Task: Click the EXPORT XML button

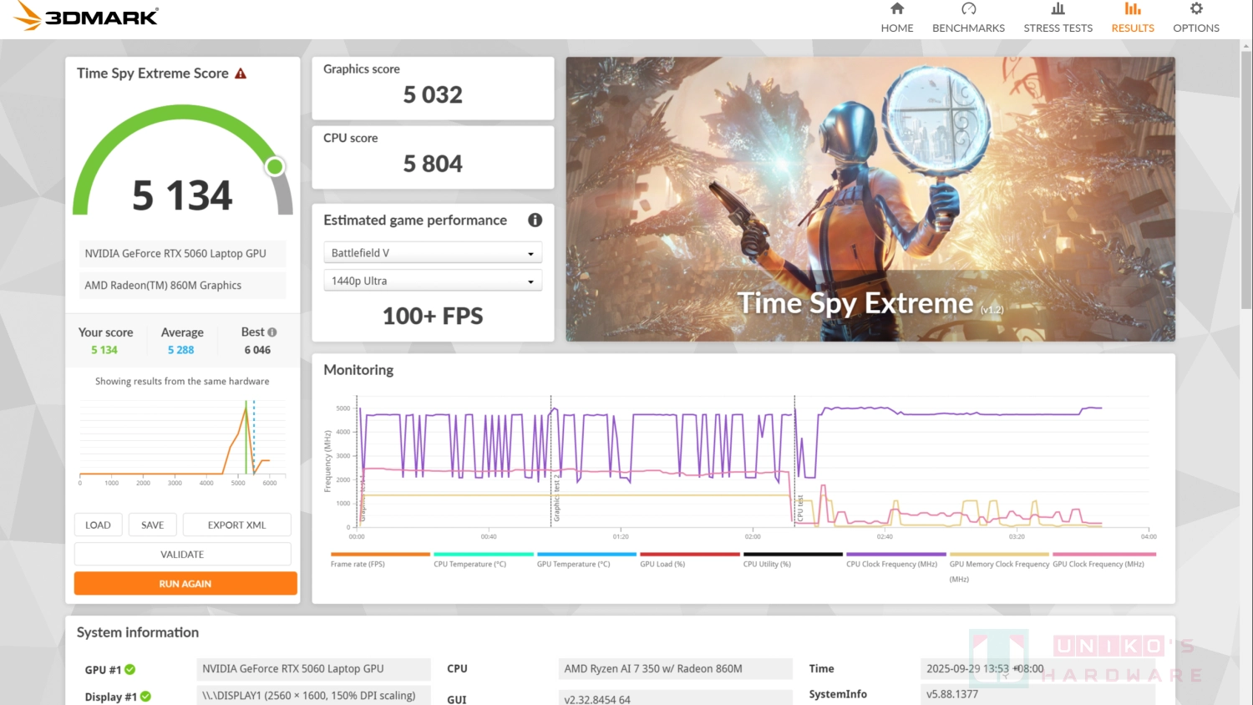Action: [236, 525]
